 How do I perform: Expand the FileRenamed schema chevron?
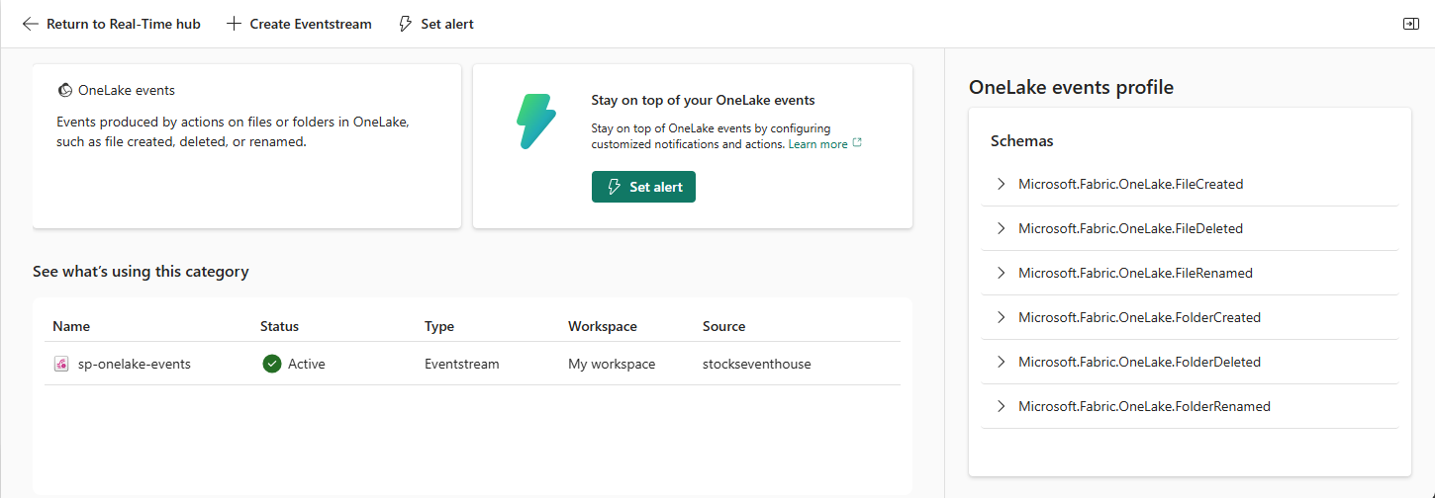pos(1001,273)
